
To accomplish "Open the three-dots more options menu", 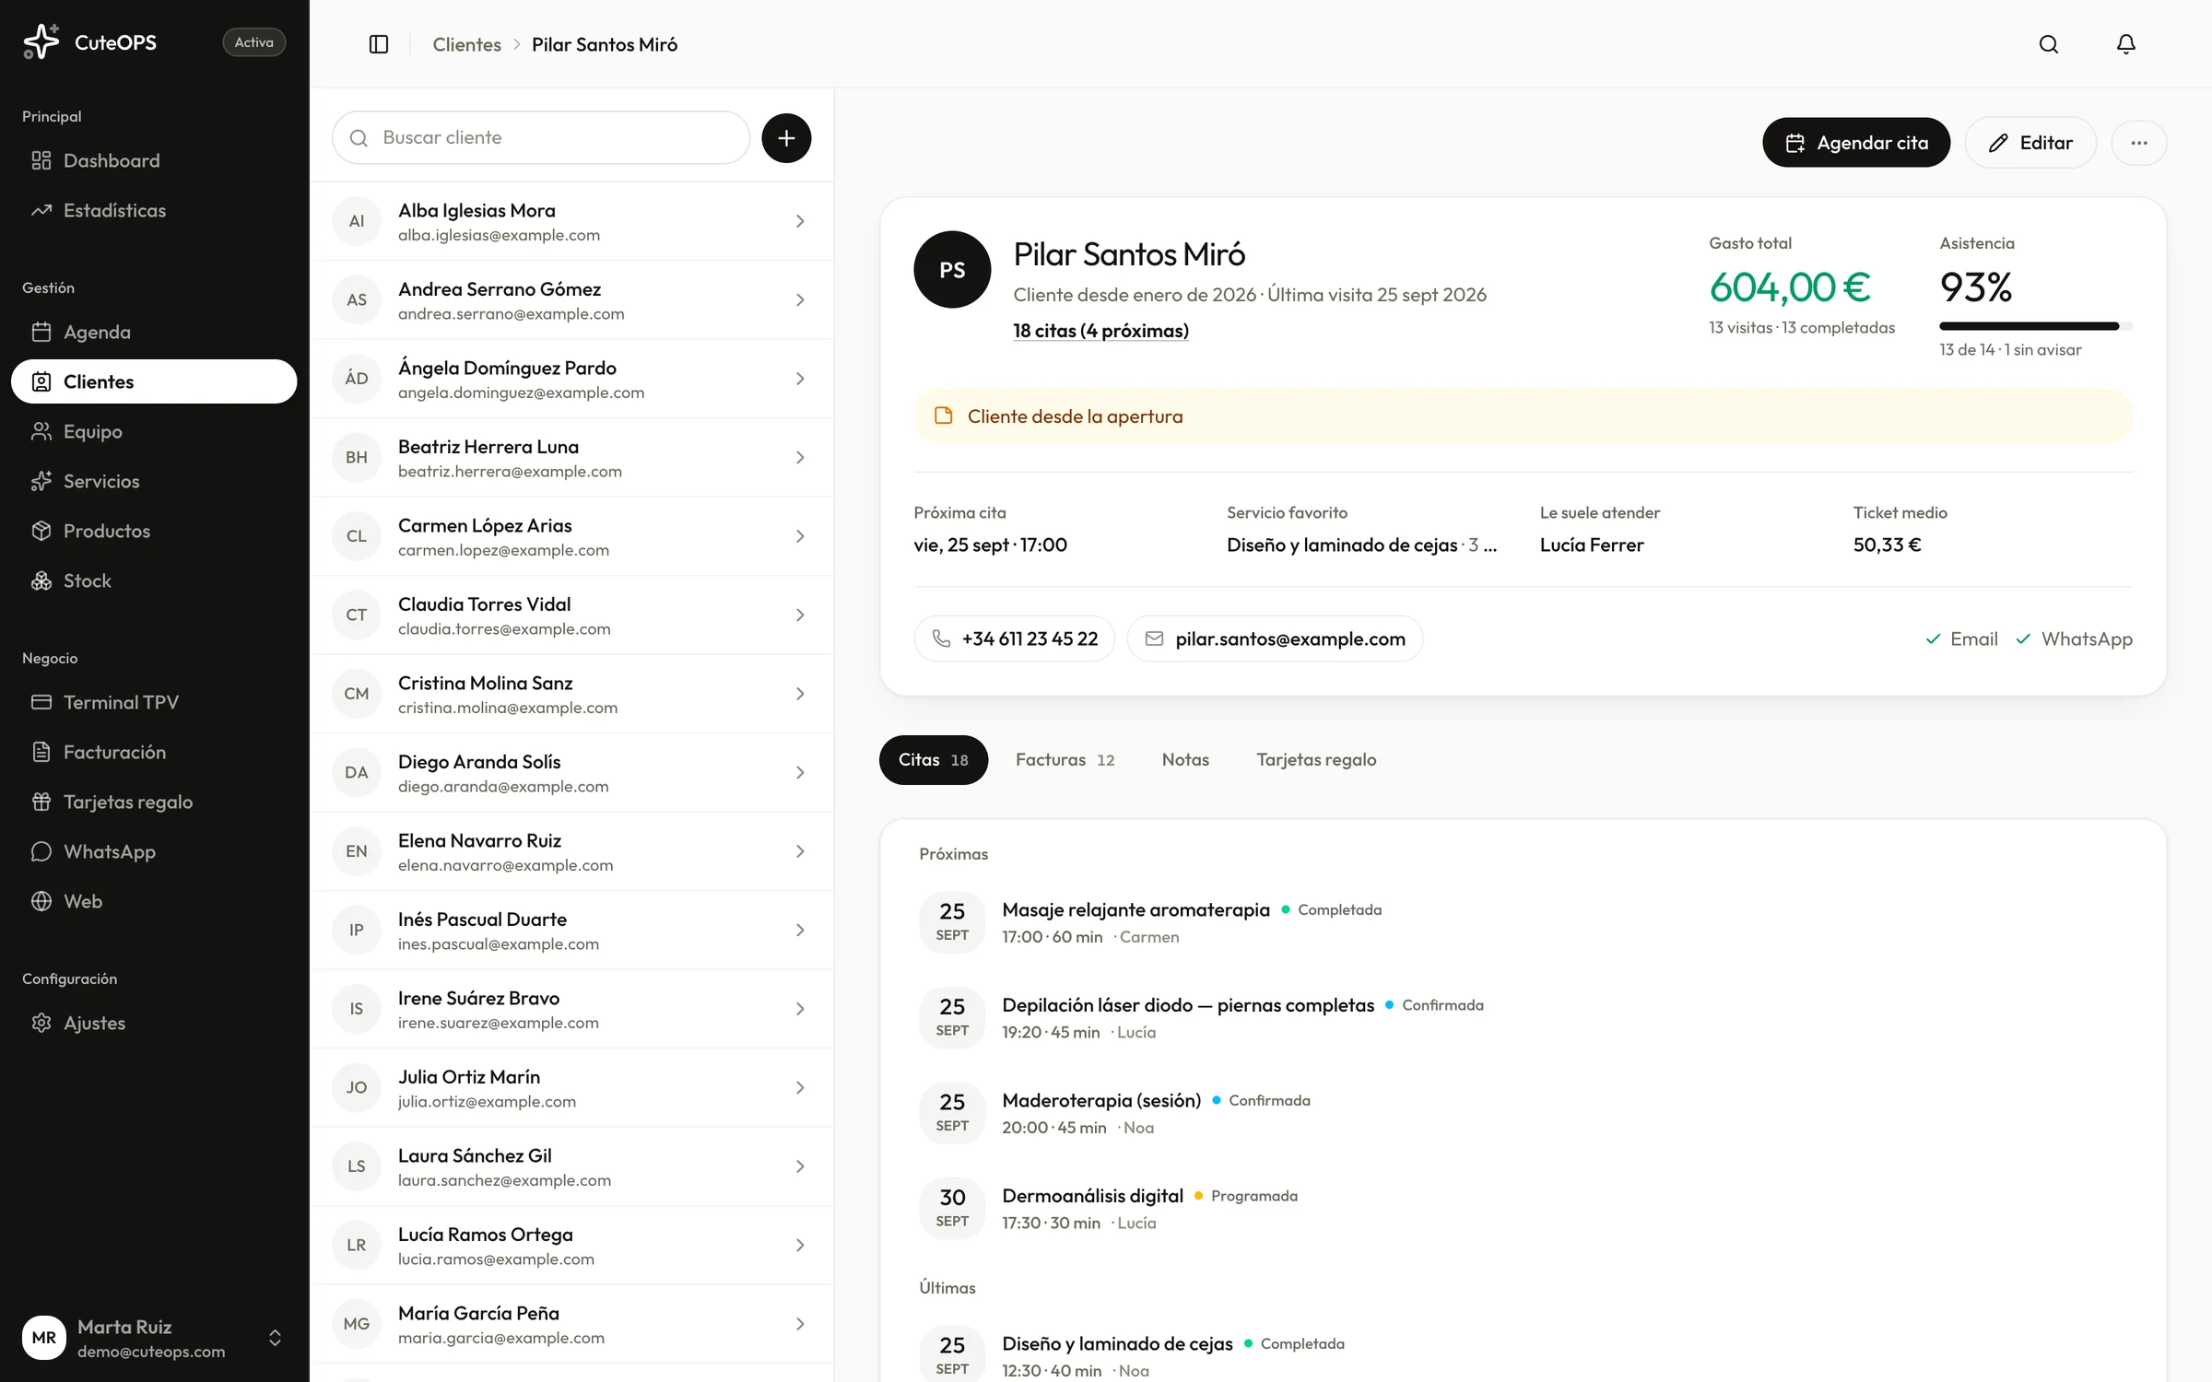I will (2138, 143).
